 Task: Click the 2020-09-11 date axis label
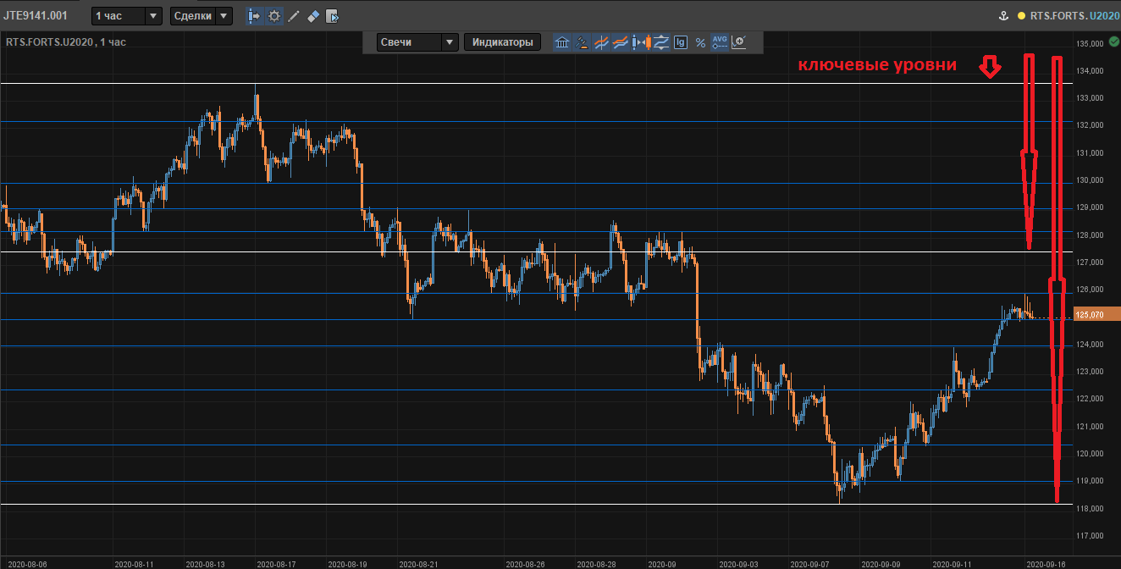tap(953, 563)
